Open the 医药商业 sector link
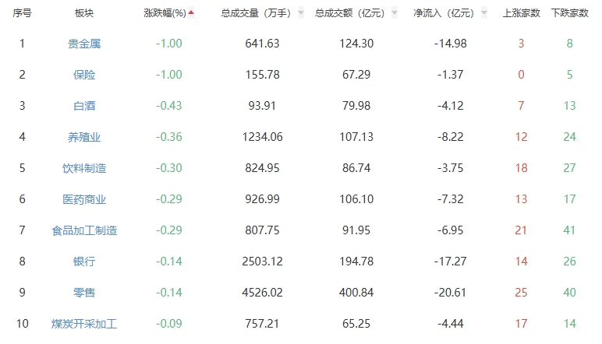The width and height of the screenshot is (602, 344). 84,199
